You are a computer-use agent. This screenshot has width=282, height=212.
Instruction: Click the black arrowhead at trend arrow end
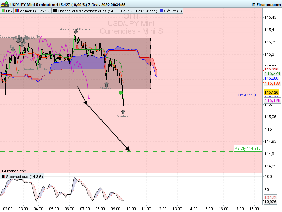click(128, 148)
